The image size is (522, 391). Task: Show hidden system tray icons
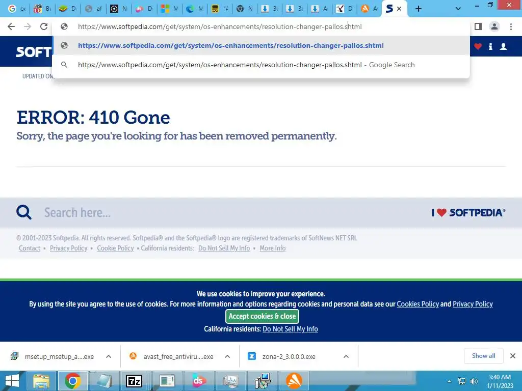tap(450, 381)
